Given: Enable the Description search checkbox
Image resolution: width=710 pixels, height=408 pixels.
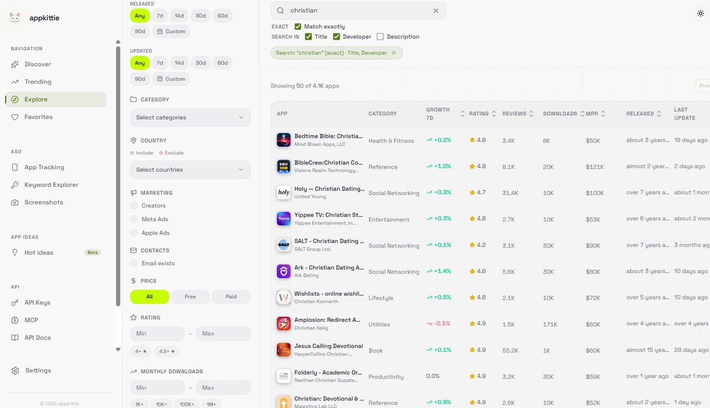Looking at the screenshot, I should [380, 37].
